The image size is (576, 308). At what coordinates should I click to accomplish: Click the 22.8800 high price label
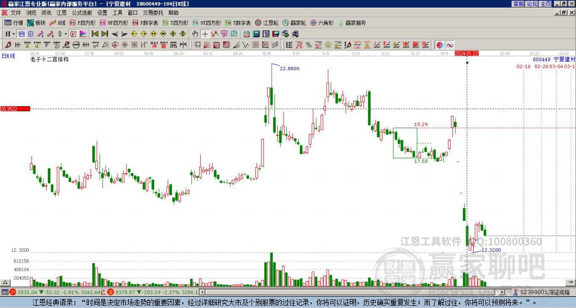(x=290, y=69)
